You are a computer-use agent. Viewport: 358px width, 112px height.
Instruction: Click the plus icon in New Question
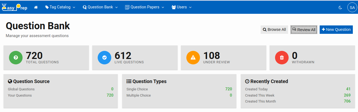[x=323, y=29]
